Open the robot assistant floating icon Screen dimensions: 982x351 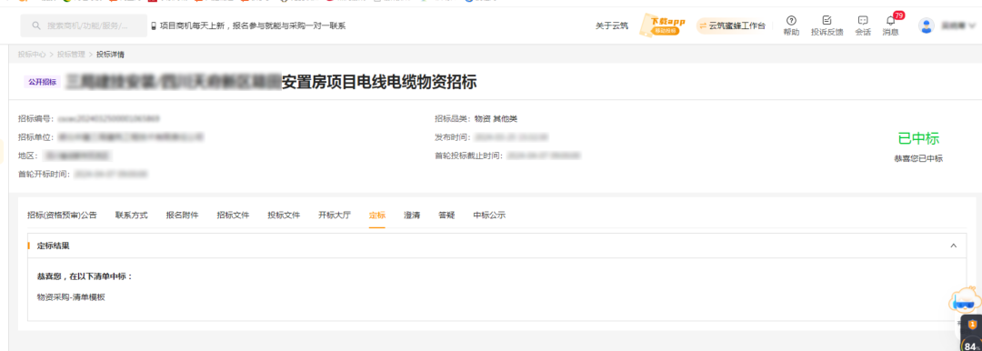pos(965,300)
